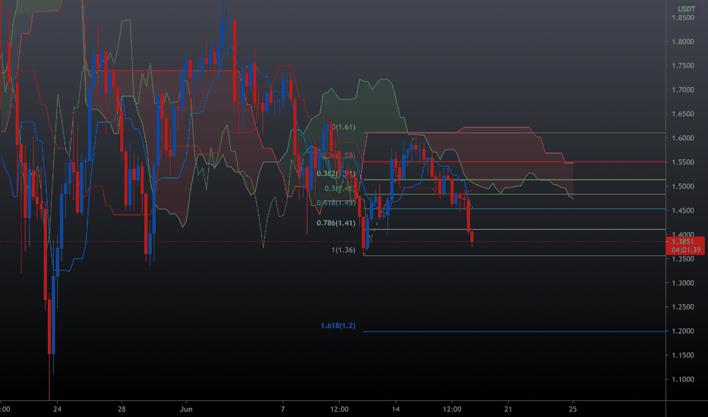Screen dimensions: 708x417
Task: Click the 25 date label on time axis
Action: pyautogui.click(x=573, y=409)
